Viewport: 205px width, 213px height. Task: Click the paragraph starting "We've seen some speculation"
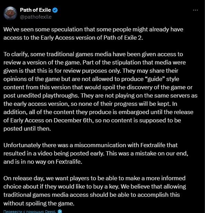[x=93, y=33]
